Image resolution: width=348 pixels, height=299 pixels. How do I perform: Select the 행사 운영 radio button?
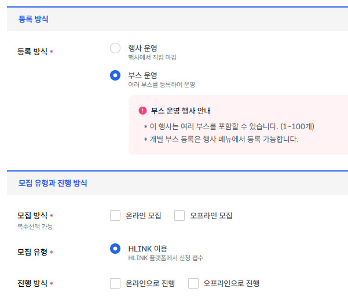[115, 48]
